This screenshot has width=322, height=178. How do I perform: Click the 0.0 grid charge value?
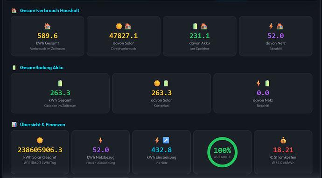point(263,93)
